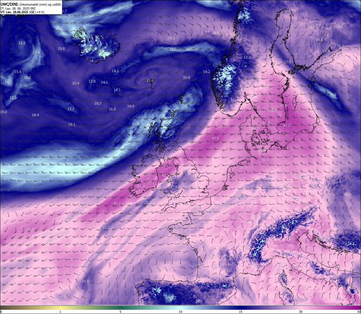Screen dimensions: 361x314
Task: Click the 19.7 value label
Action: 98,104
